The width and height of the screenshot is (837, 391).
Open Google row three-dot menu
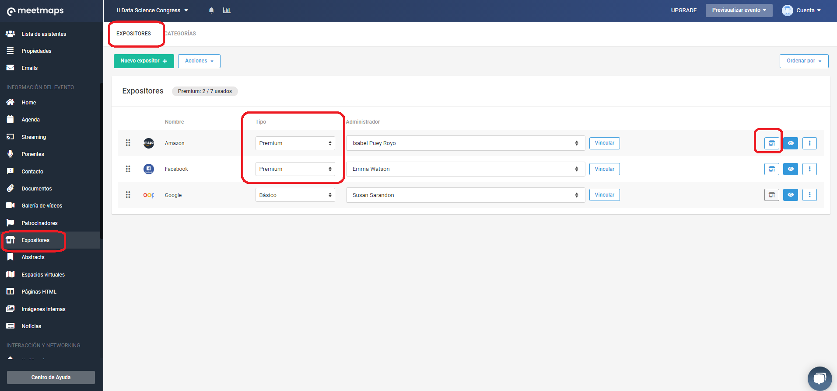click(x=809, y=195)
